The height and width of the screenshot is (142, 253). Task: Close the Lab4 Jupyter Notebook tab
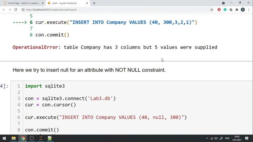click(x=87, y=3)
